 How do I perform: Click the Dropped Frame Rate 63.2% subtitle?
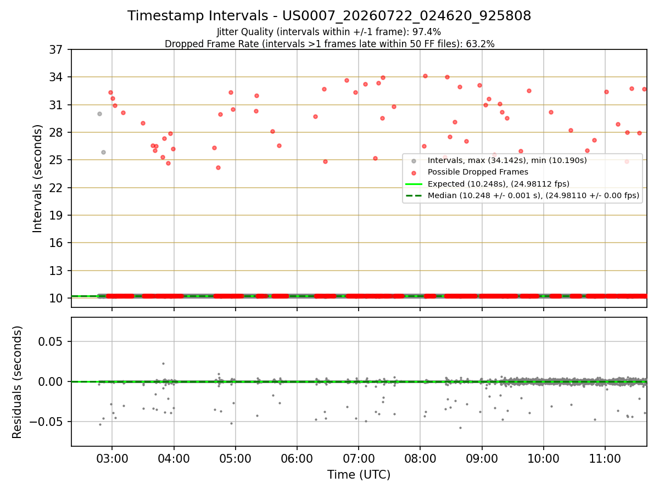click(x=329, y=44)
